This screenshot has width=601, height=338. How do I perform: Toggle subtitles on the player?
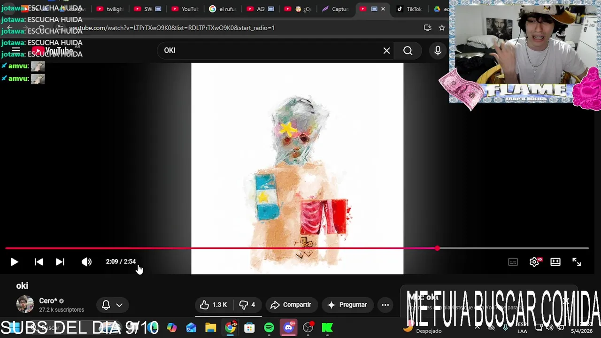coord(513,262)
